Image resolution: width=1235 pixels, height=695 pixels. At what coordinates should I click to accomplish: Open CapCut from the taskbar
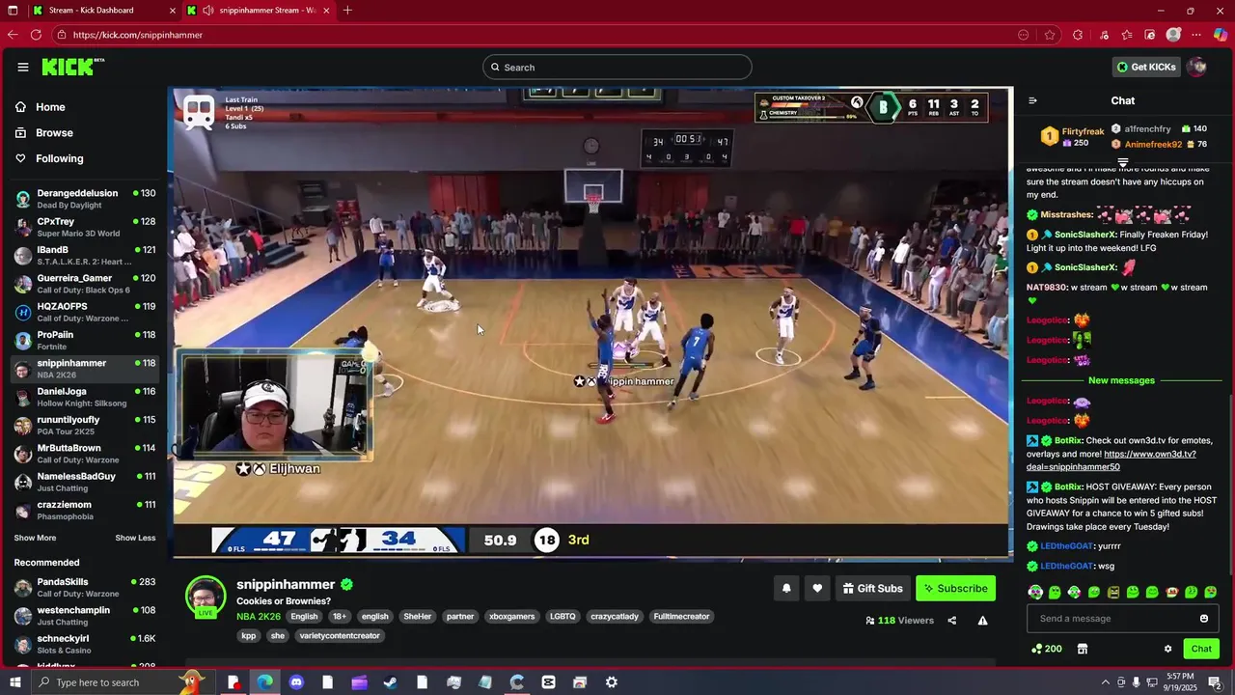point(549,682)
